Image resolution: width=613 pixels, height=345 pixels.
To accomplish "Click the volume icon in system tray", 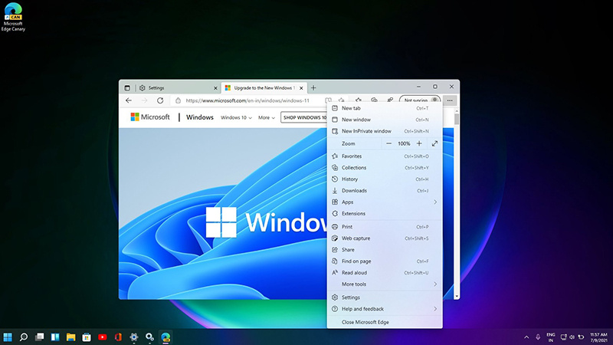I will (x=572, y=337).
